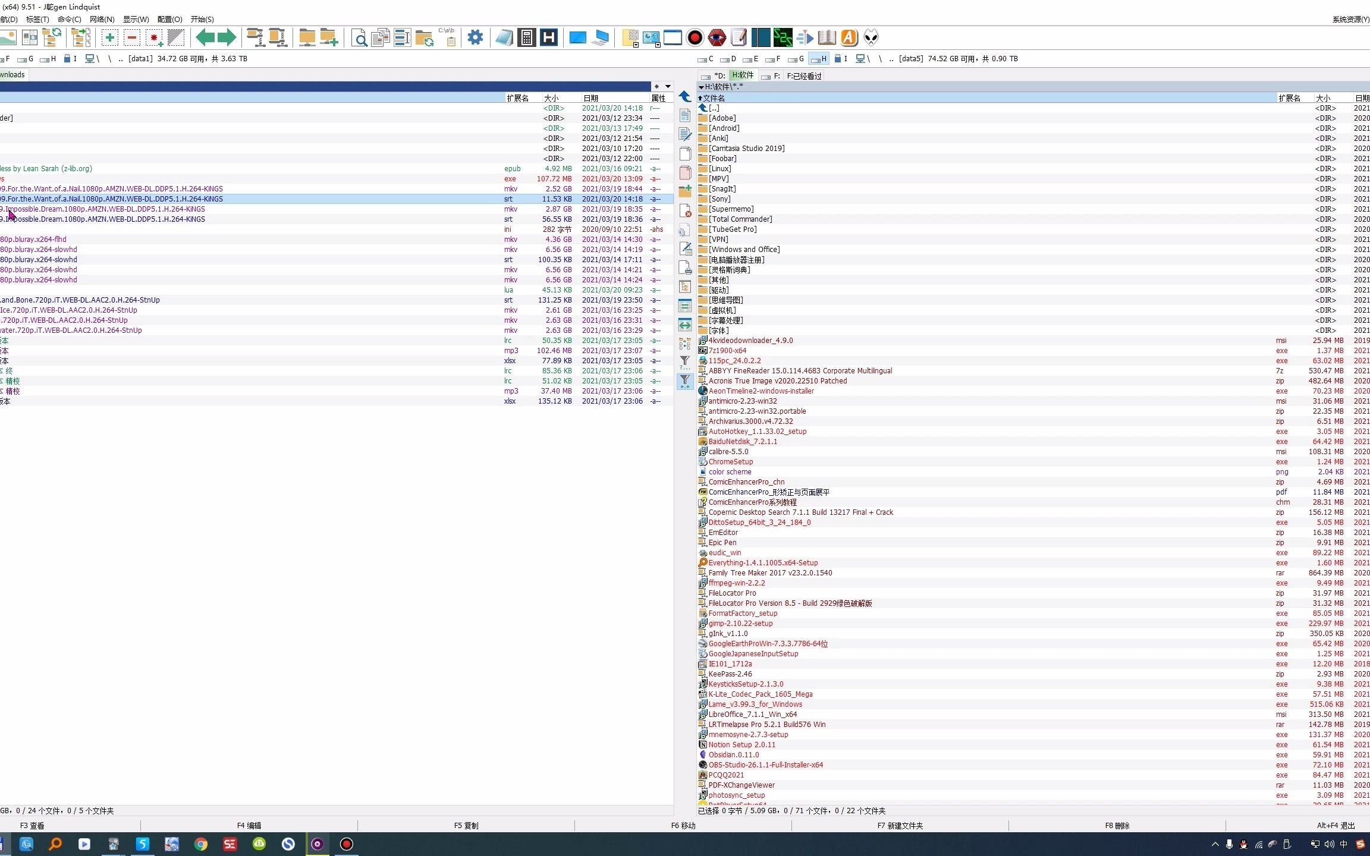The image size is (1370, 856).
Task: Click the red hexagon eye icon
Action: click(717, 37)
